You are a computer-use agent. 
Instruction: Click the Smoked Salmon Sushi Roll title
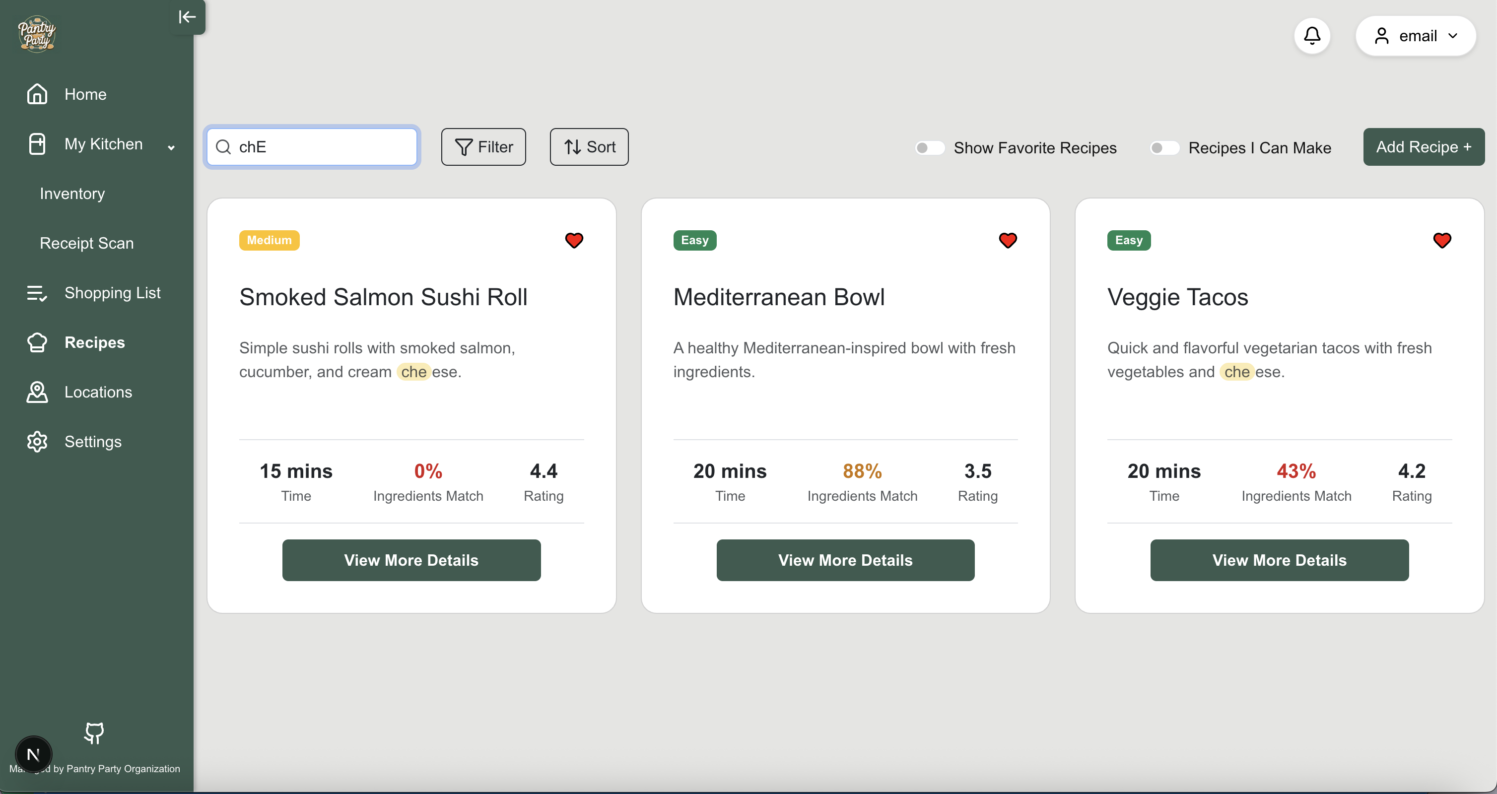pyautogui.click(x=383, y=297)
